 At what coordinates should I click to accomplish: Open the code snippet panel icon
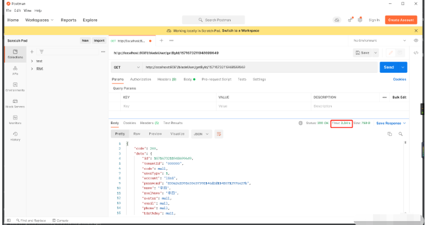pyautogui.click(x=416, y=53)
